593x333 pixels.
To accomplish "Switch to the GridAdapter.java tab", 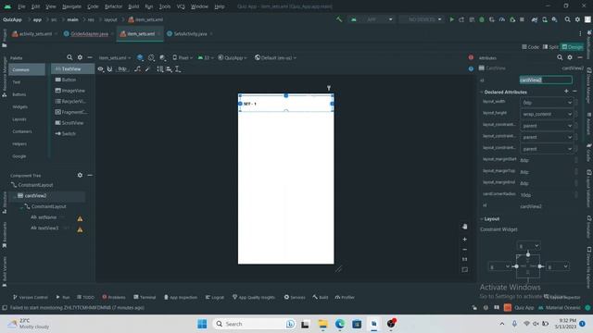I will [x=89, y=33].
